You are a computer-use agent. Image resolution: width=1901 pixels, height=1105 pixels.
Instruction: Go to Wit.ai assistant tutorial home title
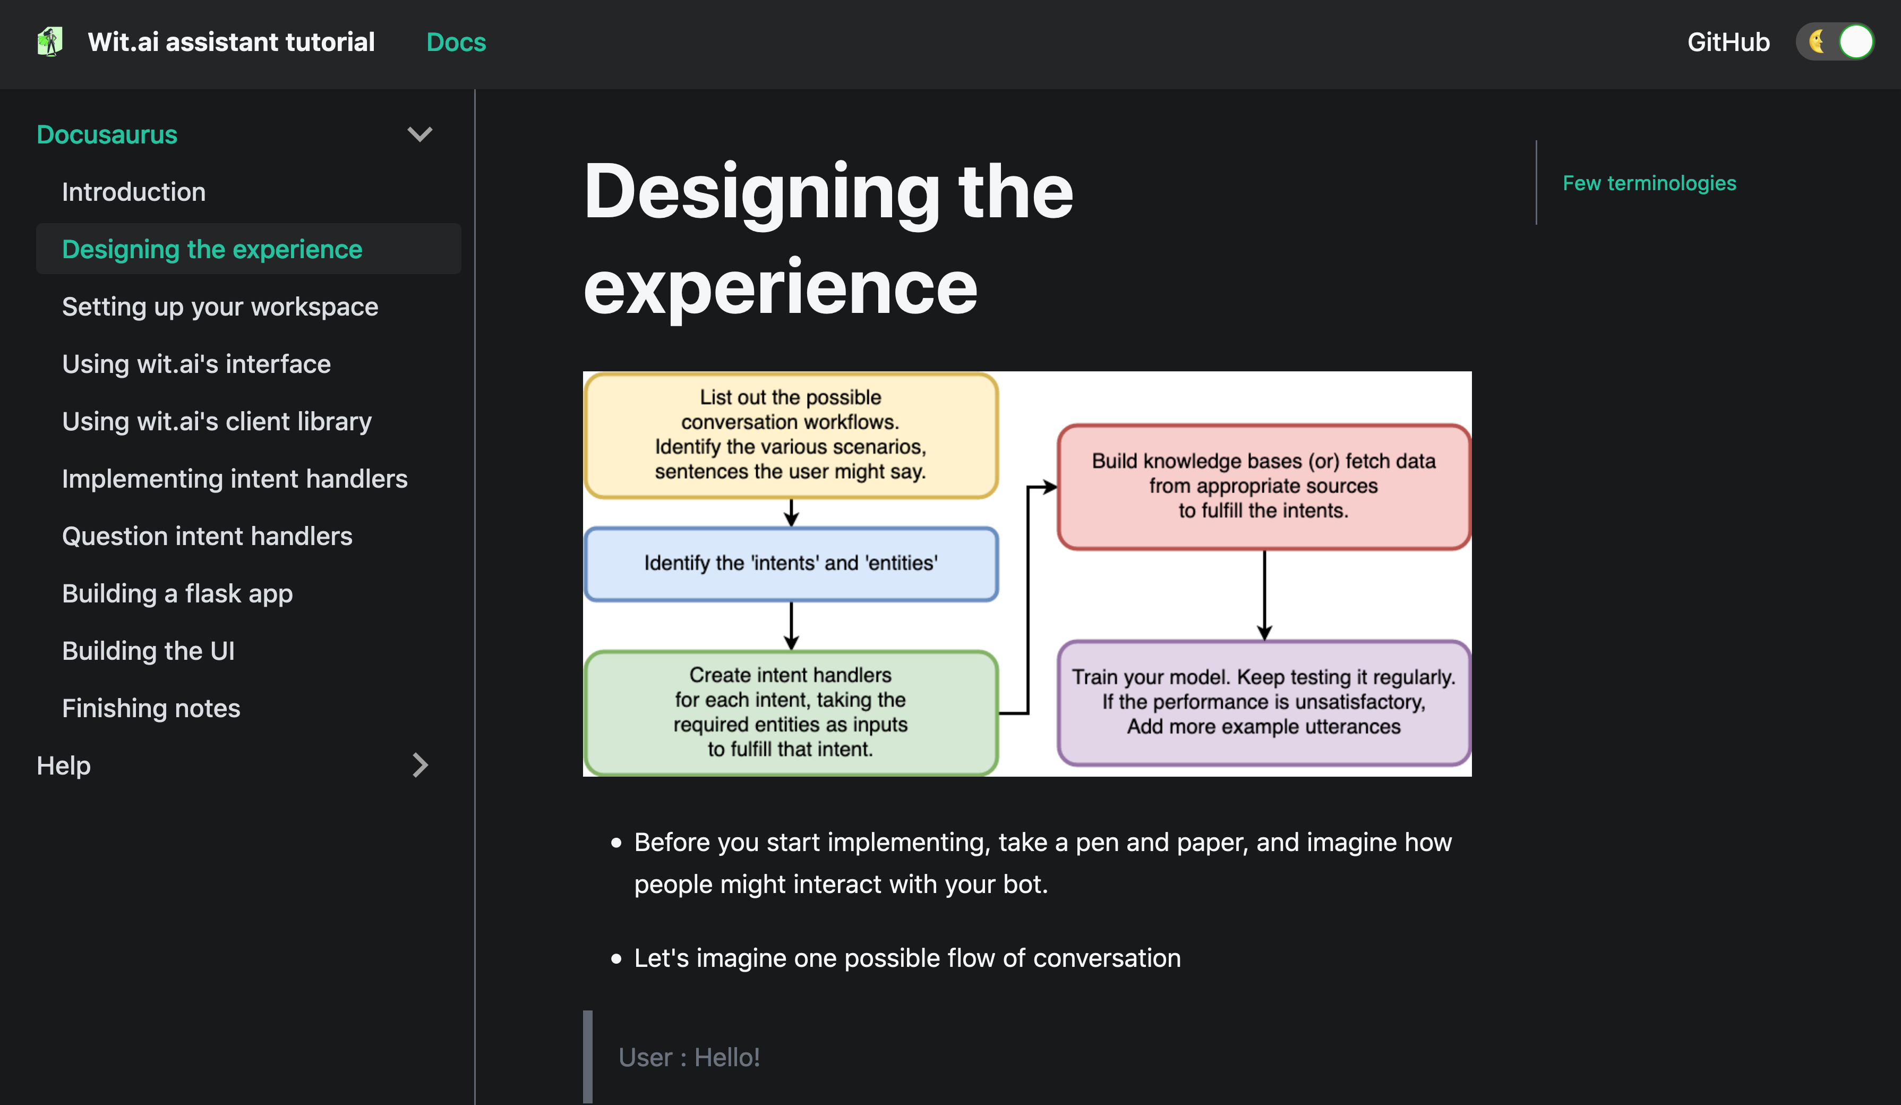coord(231,42)
